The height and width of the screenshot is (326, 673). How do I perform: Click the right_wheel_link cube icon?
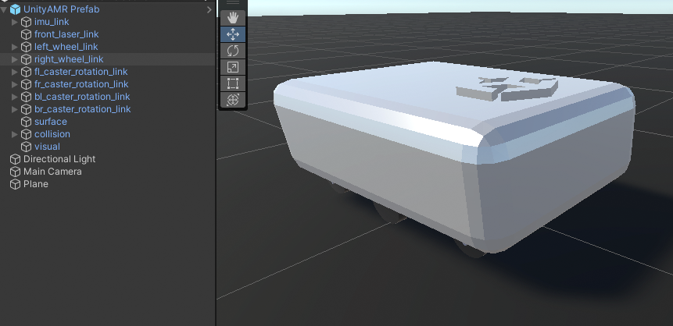(26, 59)
